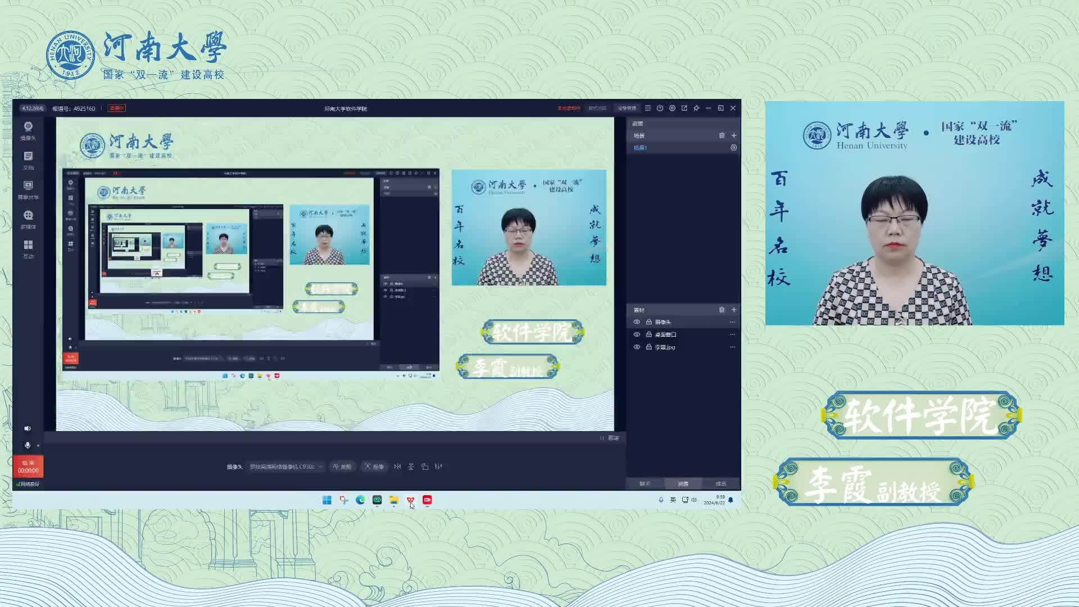The width and height of the screenshot is (1079, 607).
Task: Open settings hexagon icon in title bar
Action: [x=672, y=108]
